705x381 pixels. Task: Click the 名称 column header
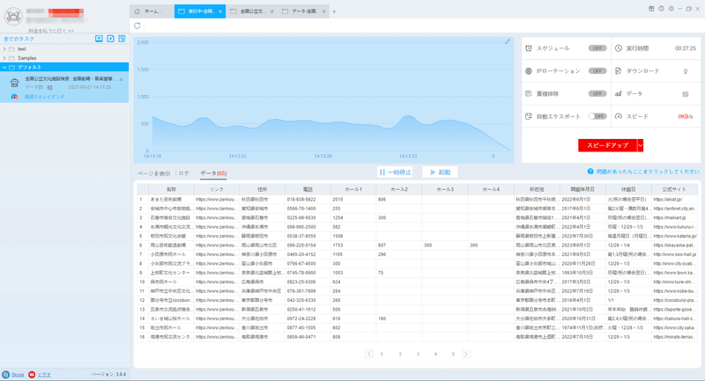tap(171, 189)
